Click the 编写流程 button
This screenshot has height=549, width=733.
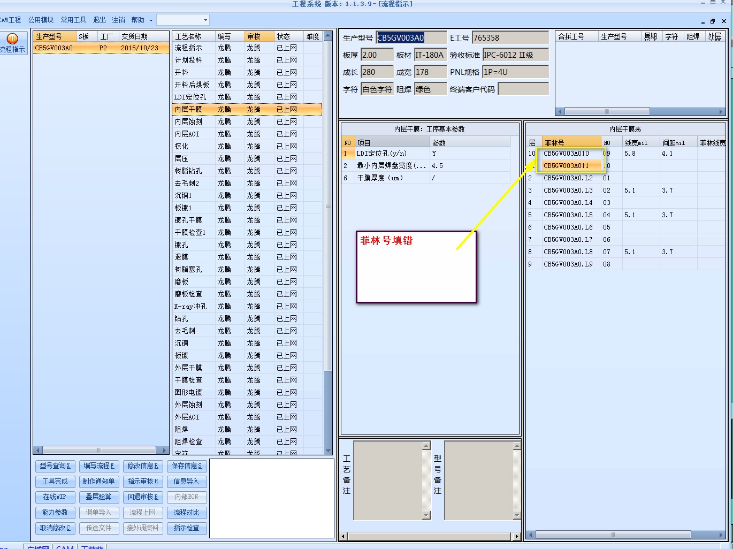[99, 466]
